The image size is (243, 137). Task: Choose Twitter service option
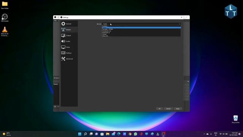(141, 34)
